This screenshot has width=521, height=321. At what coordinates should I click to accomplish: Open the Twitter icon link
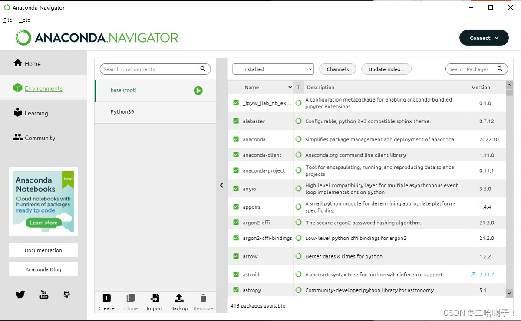(x=20, y=295)
